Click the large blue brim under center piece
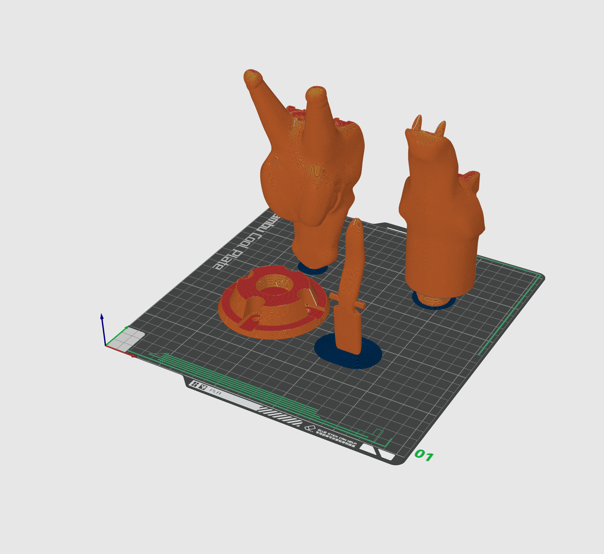The height and width of the screenshot is (554, 604). click(348, 351)
